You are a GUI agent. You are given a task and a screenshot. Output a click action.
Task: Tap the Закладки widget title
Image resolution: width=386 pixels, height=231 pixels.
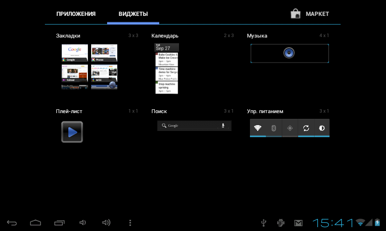[x=68, y=36]
